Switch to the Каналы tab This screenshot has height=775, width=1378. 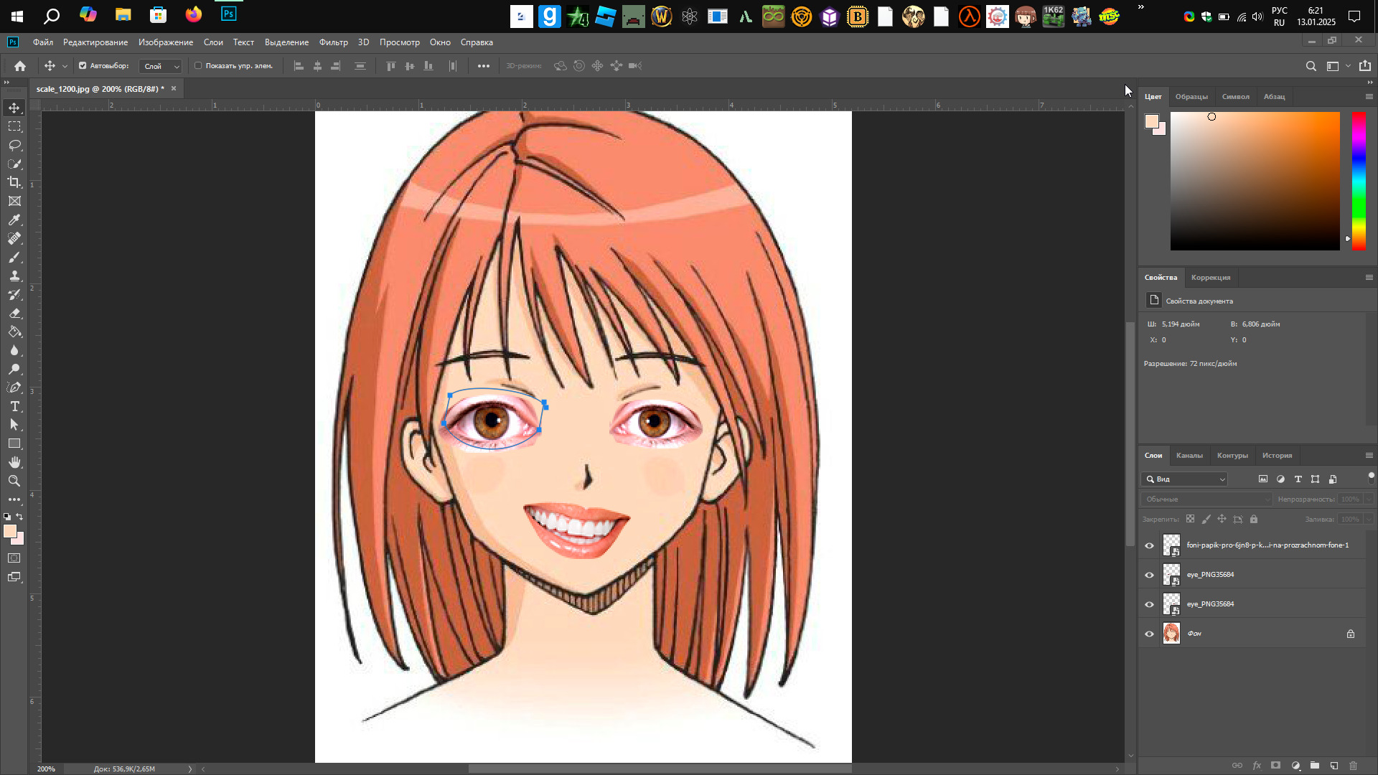(x=1189, y=455)
